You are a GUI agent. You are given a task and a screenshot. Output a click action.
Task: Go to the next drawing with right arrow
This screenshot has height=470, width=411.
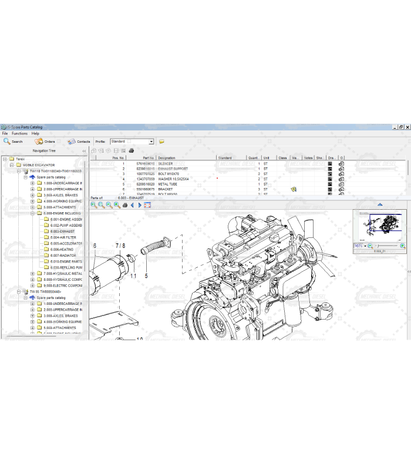click(140, 205)
